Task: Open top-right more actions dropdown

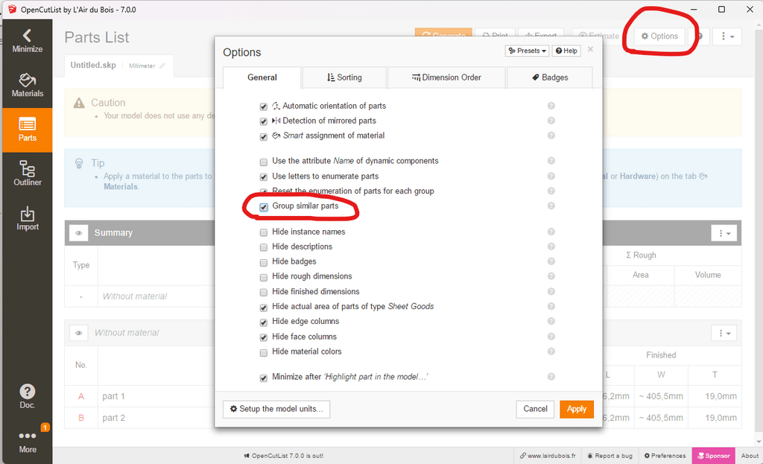Action: click(x=726, y=36)
